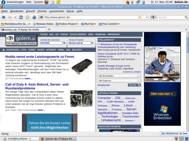189x141 pixels.
Task: Click the golem.de site search magnifier
Action: click(65, 43)
